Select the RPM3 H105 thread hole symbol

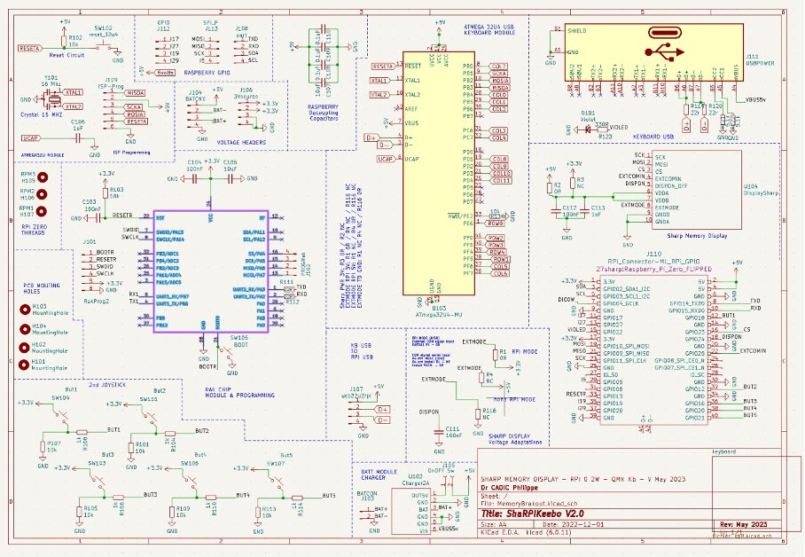point(42,177)
